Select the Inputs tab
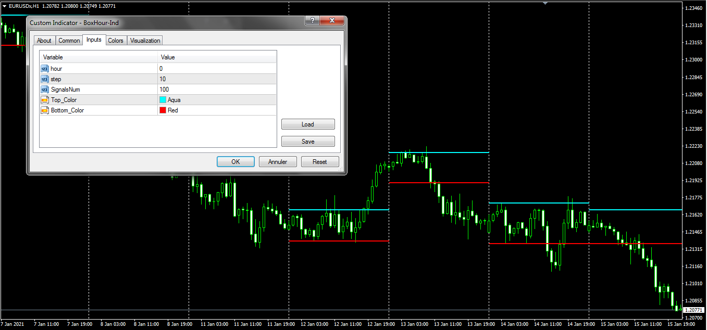The image size is (707, 330). coord(94,40)
